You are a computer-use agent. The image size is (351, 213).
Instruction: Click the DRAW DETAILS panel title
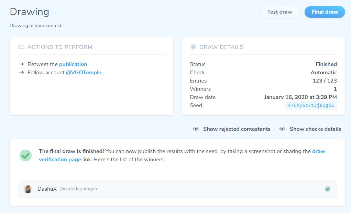coord(221,47)
